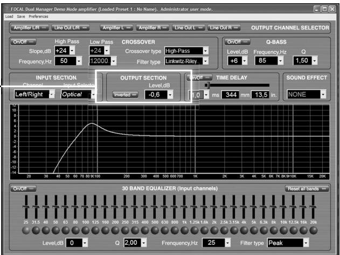
Task: Open Sound Effect NONE dropdown
Action: (323, 94)
